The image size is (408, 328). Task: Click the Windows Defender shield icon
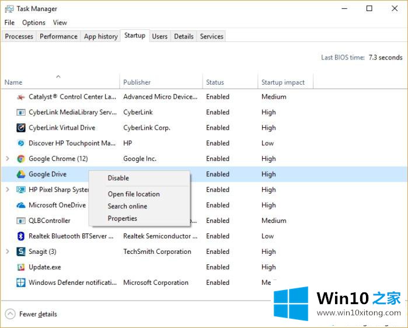(x=21, y=282)
